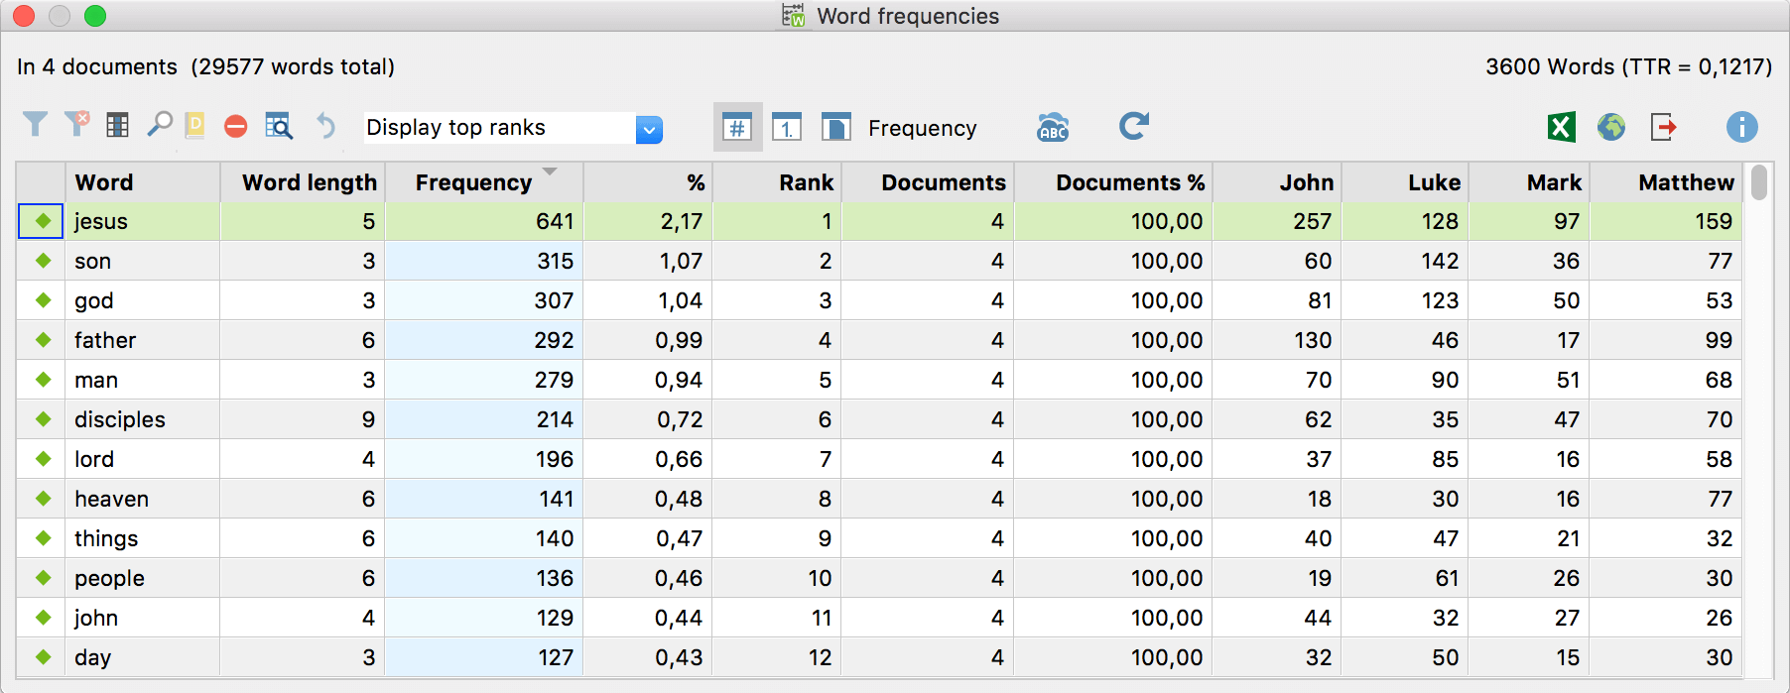Click the green diamond beside 'people'
The width and height of the screenshot is (1790, 693).
[x=43, y=578]
